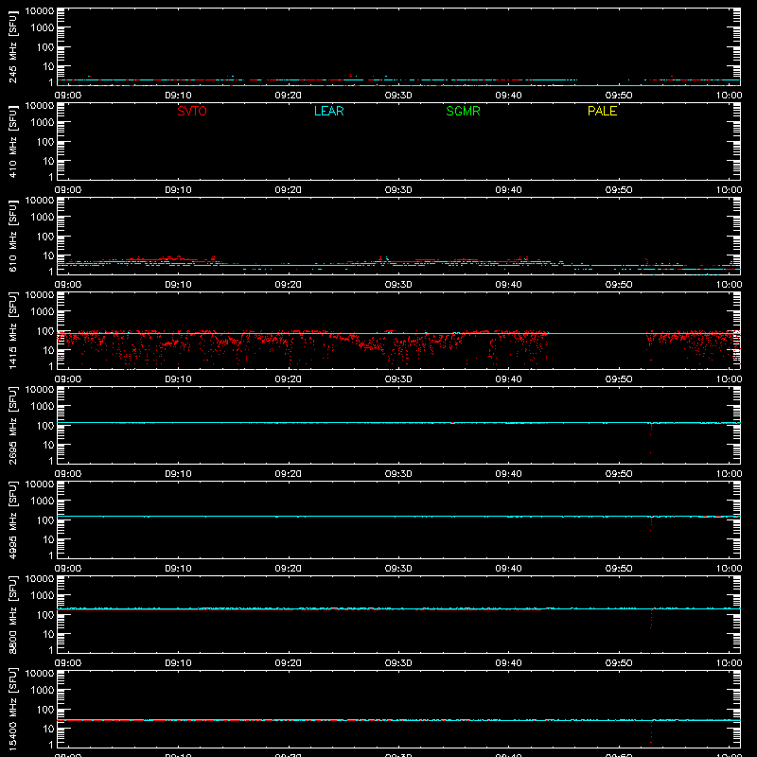Click 10:00 tick below the 4995 MHz plot
Screen dimensions: 757x757
click(x=729, y=569)
